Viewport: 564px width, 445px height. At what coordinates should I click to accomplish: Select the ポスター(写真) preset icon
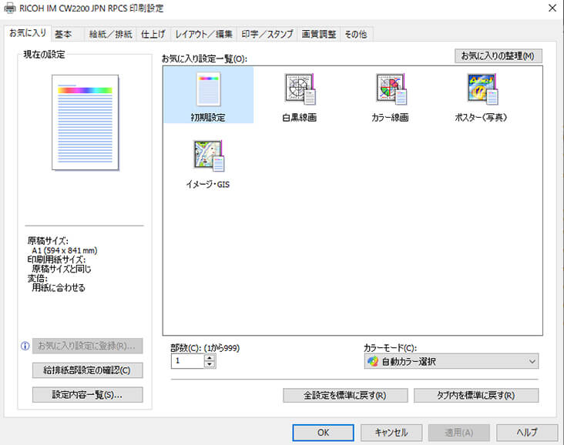[x=481, y=90]
